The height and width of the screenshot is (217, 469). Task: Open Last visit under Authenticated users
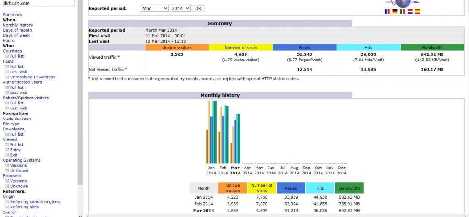18,92
